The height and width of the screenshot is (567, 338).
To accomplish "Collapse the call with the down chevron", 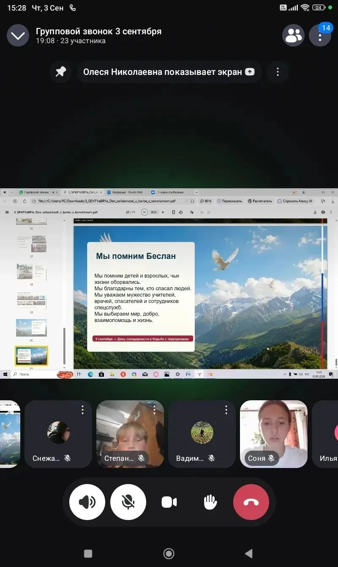I will click(x=18, y=36).
